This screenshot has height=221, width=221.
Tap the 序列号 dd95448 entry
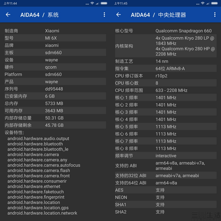[55, 89]
